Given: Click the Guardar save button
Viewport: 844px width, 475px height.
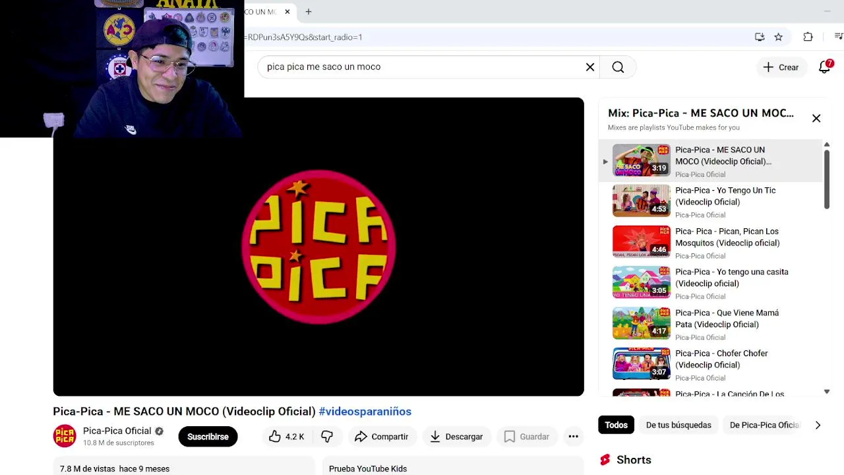Looking at the screenshot, I should coord(526,437).
